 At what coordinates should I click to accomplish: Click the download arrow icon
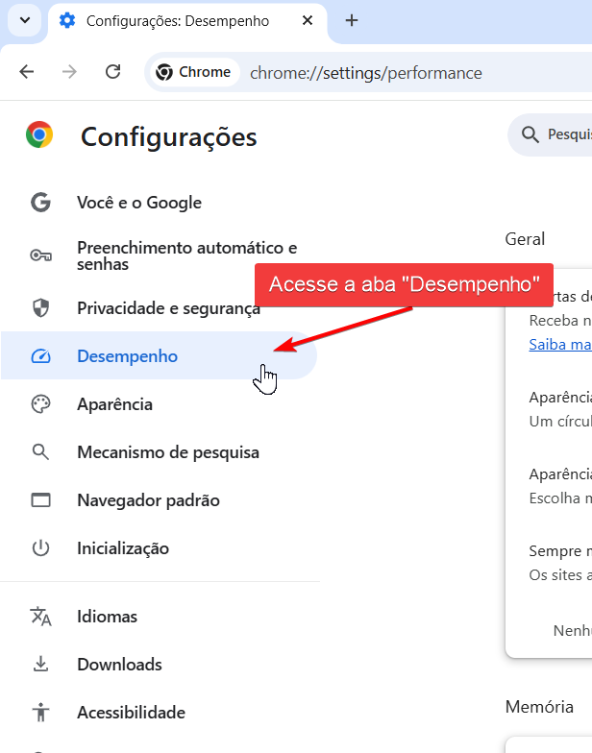(x=40, y=665)
